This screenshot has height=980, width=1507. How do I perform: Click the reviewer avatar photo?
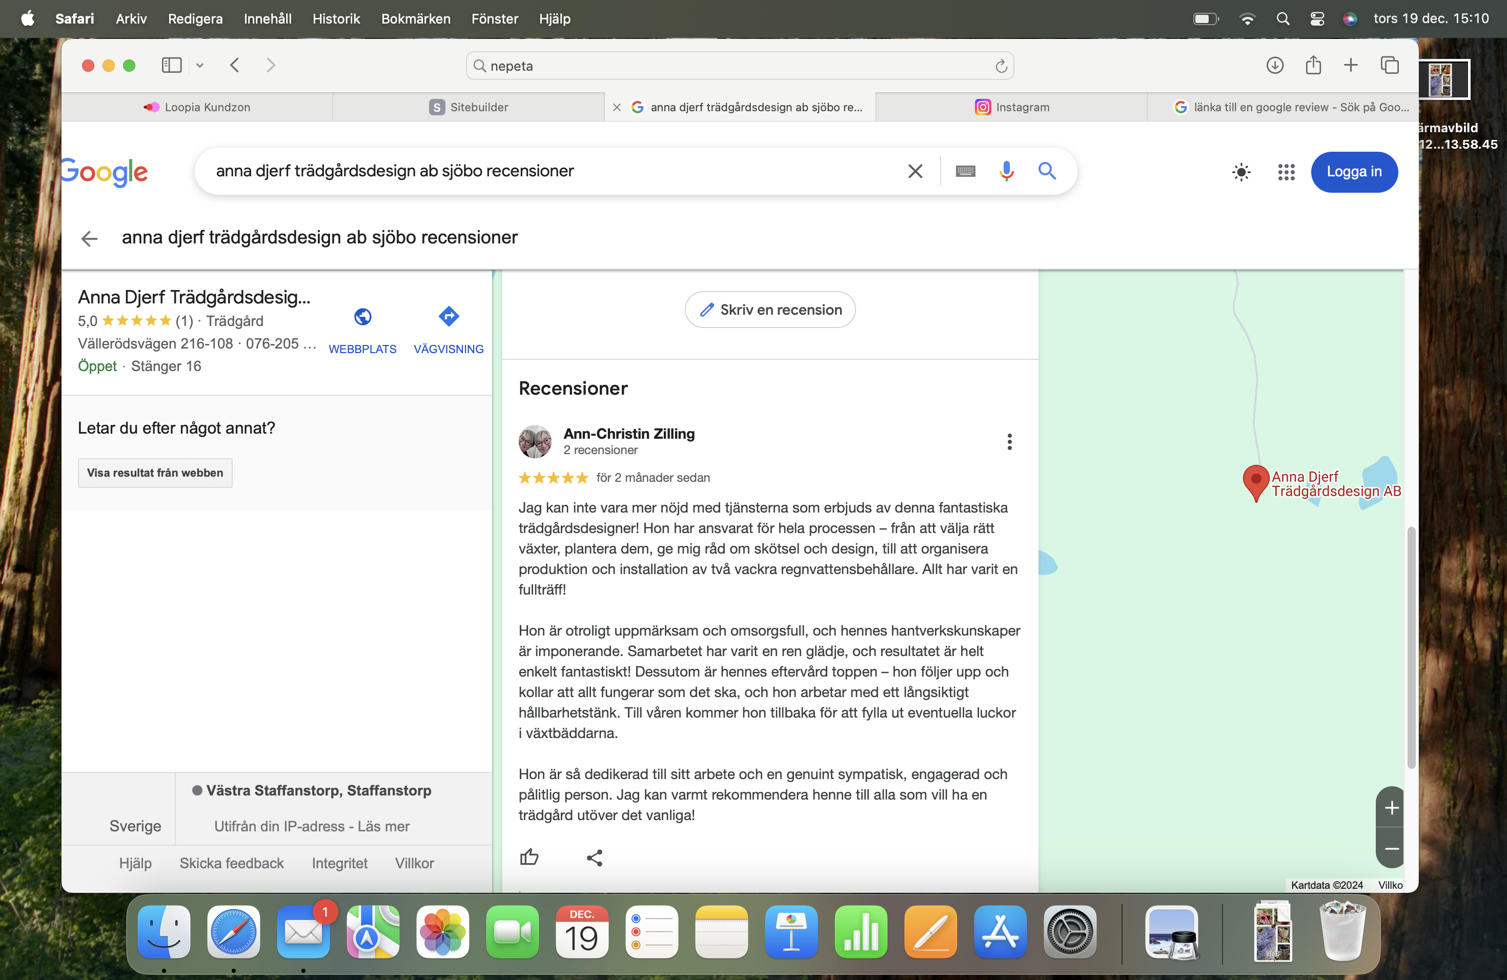535,441
